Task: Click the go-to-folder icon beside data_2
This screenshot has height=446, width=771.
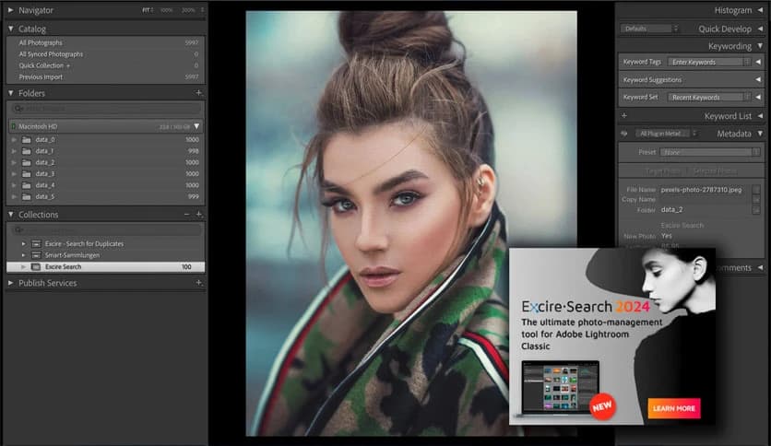Action: pyautogui.click(x=756, y=210)
